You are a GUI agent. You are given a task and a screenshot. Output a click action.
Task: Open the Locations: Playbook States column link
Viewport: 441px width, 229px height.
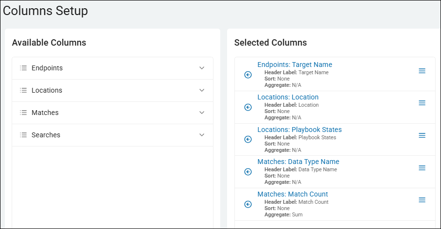(x=300, y=130)
